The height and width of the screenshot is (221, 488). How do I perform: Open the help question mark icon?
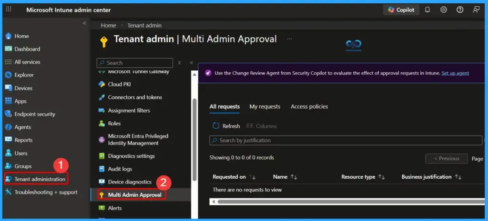[x=460, y=10]
